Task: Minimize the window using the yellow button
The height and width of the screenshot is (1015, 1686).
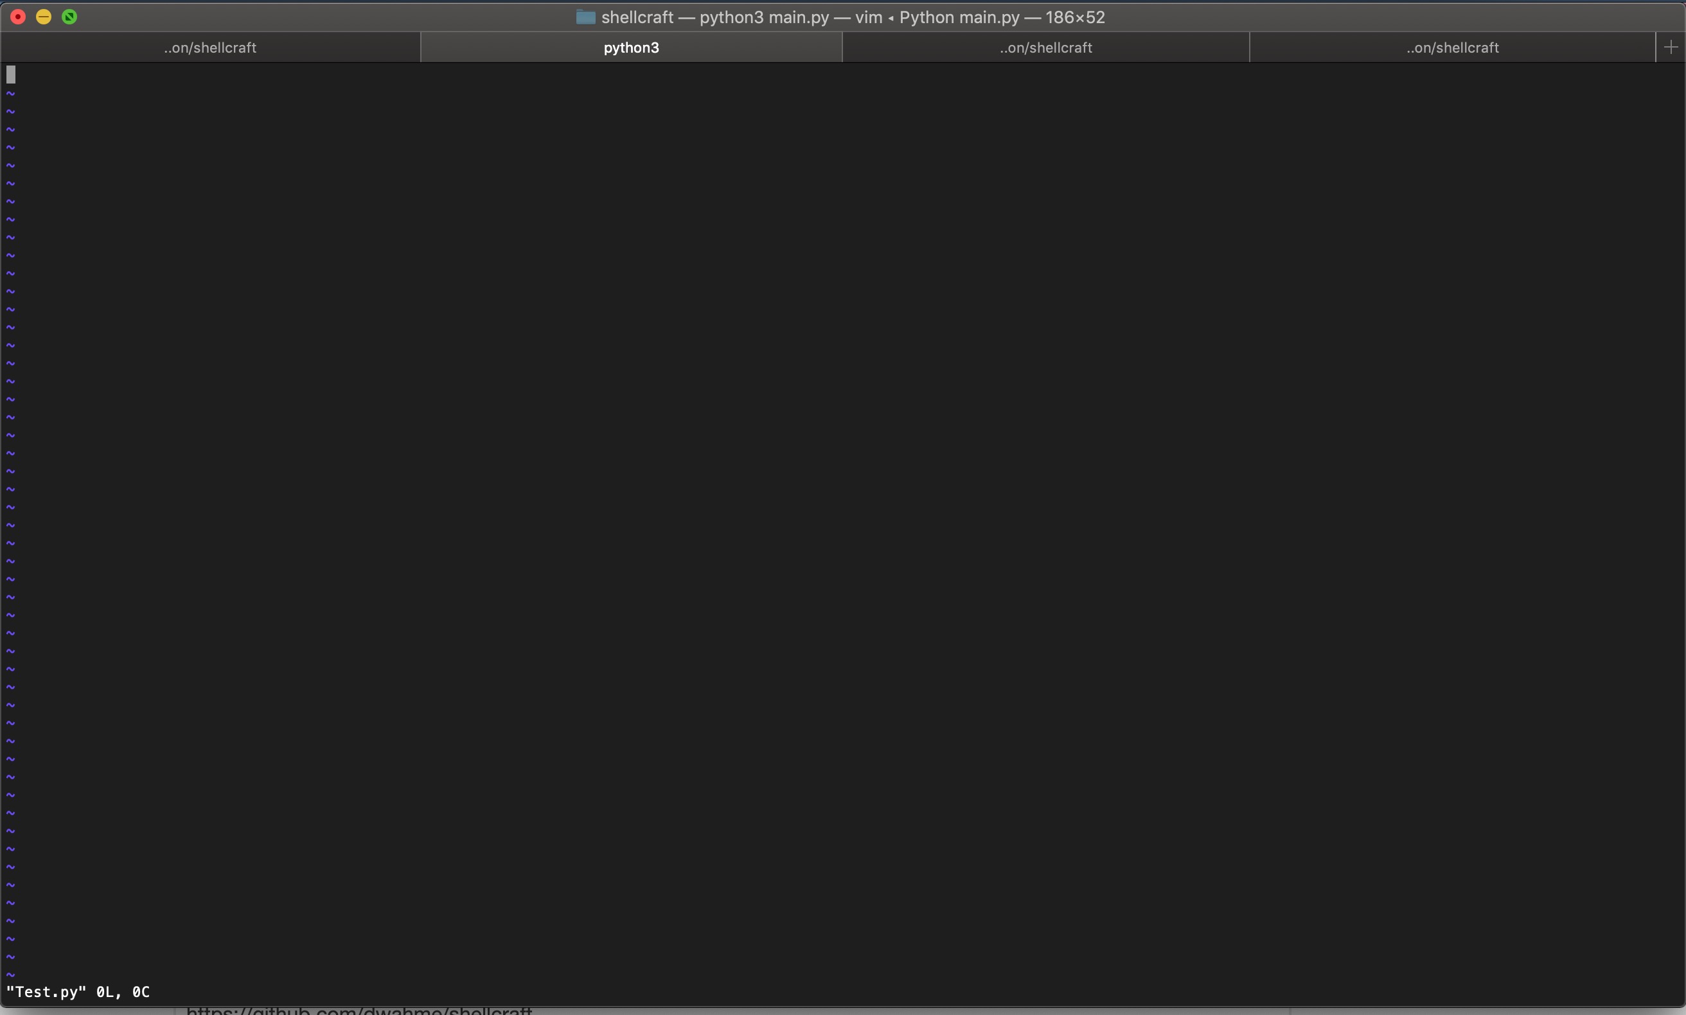Action: point(44,17)
